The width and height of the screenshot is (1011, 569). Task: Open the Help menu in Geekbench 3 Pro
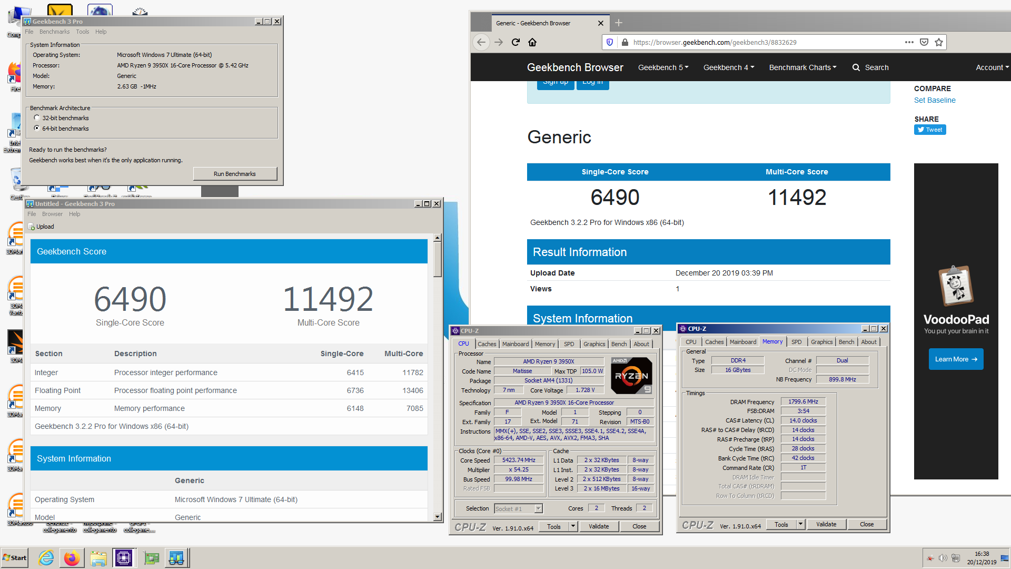click(x=101, y=32)
